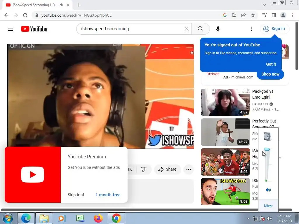Open Packgod vs Emo Egirl thumbnail

point(225,102)
